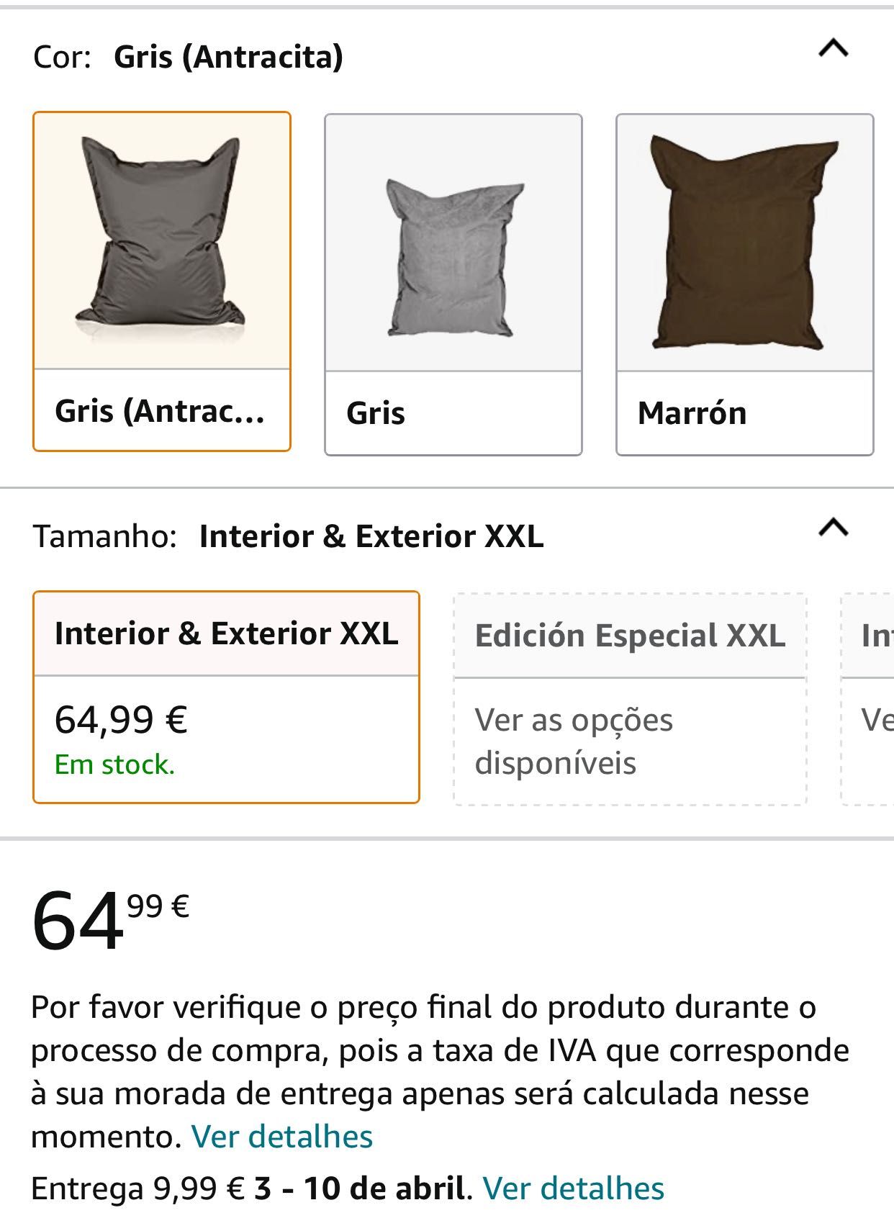
Task: Click the Cor: Gris (Antracita) header label
Action: (189, 56)
